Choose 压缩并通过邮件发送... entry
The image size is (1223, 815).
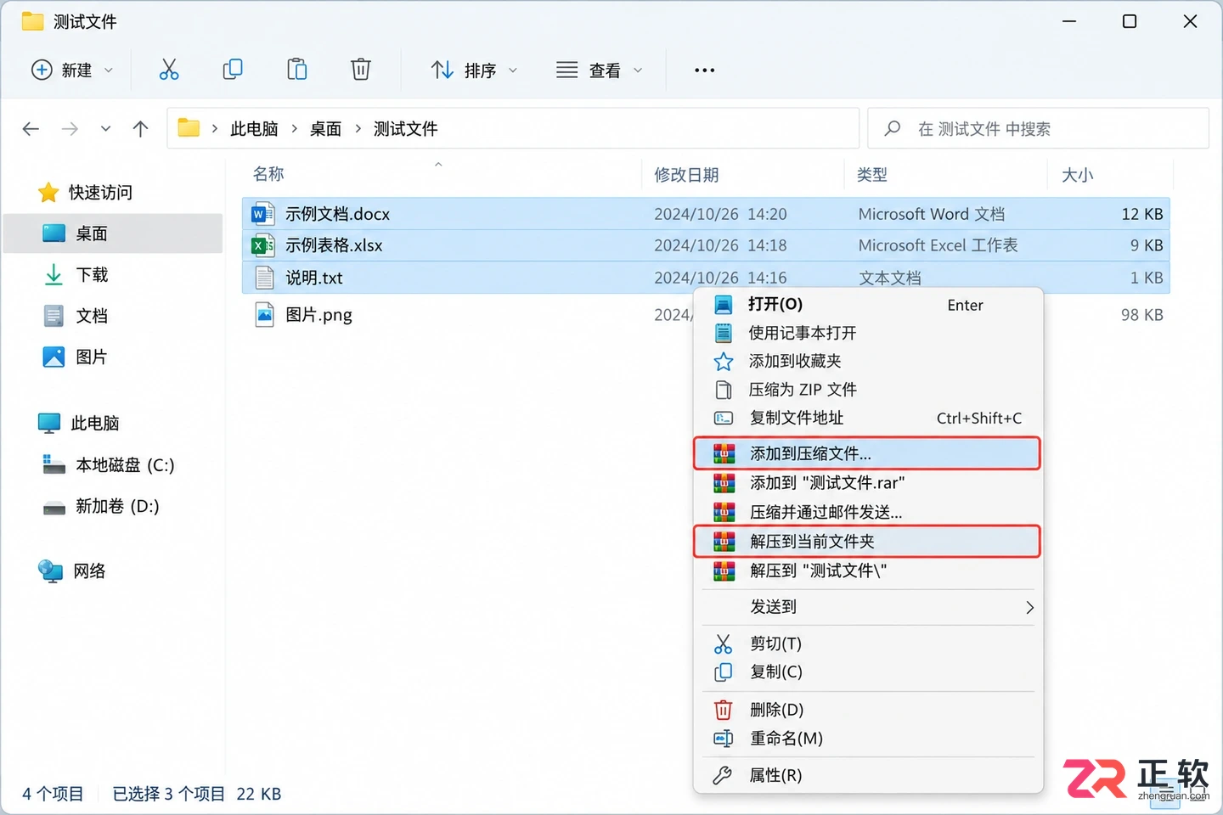click(x=868, y=512)
